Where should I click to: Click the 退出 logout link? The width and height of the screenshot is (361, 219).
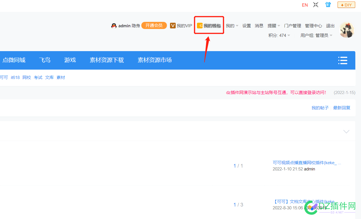(330, 26)
